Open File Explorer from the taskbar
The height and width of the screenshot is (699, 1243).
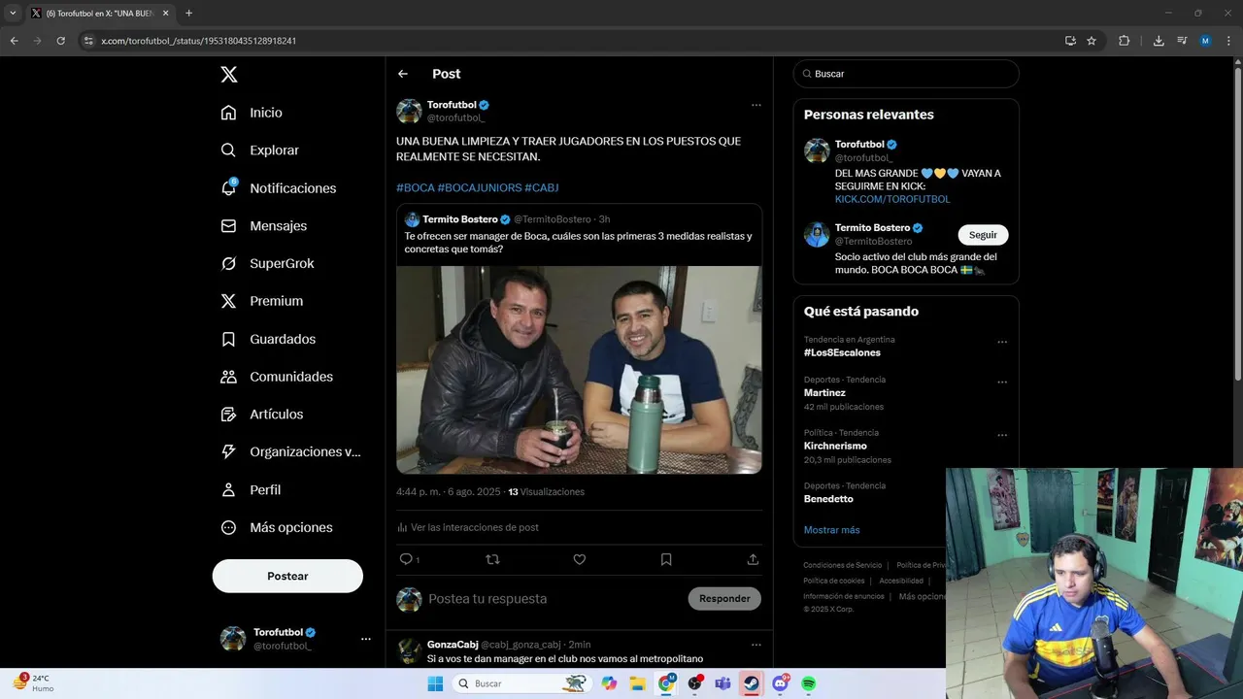638,683
